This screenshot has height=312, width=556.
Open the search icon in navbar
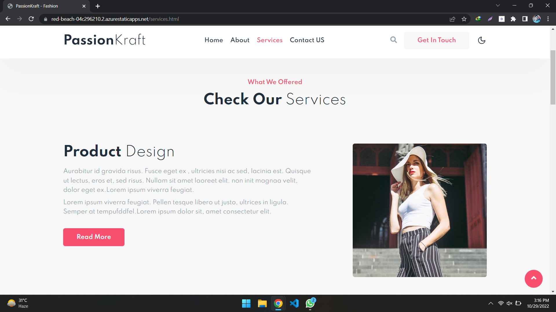pyautogui.click(x=394, y=40)
